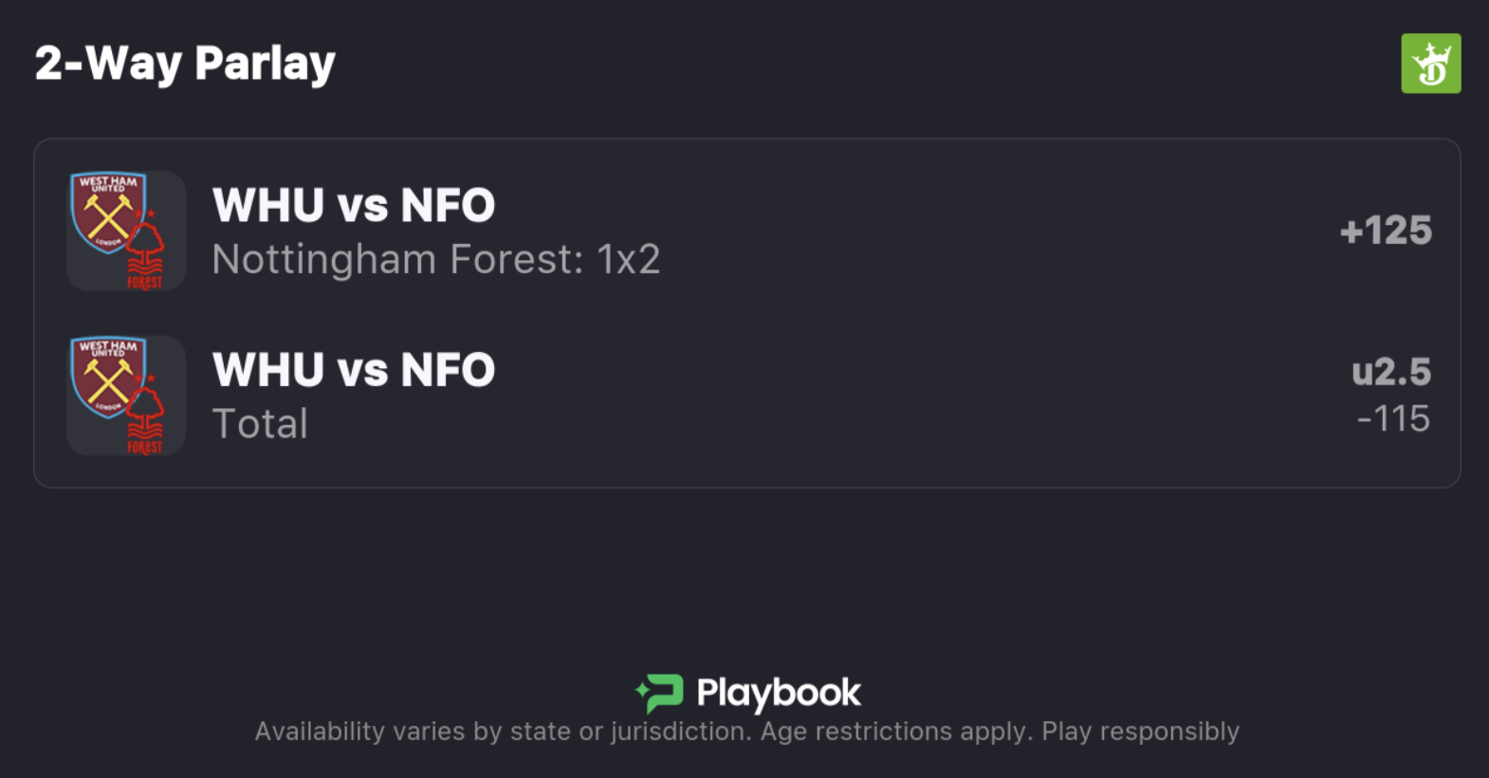The width and height of the screenshot is (1489, 778).
Task: Click Nottingham Forest crest in the 1x2 leg
Action: point(145,256)
